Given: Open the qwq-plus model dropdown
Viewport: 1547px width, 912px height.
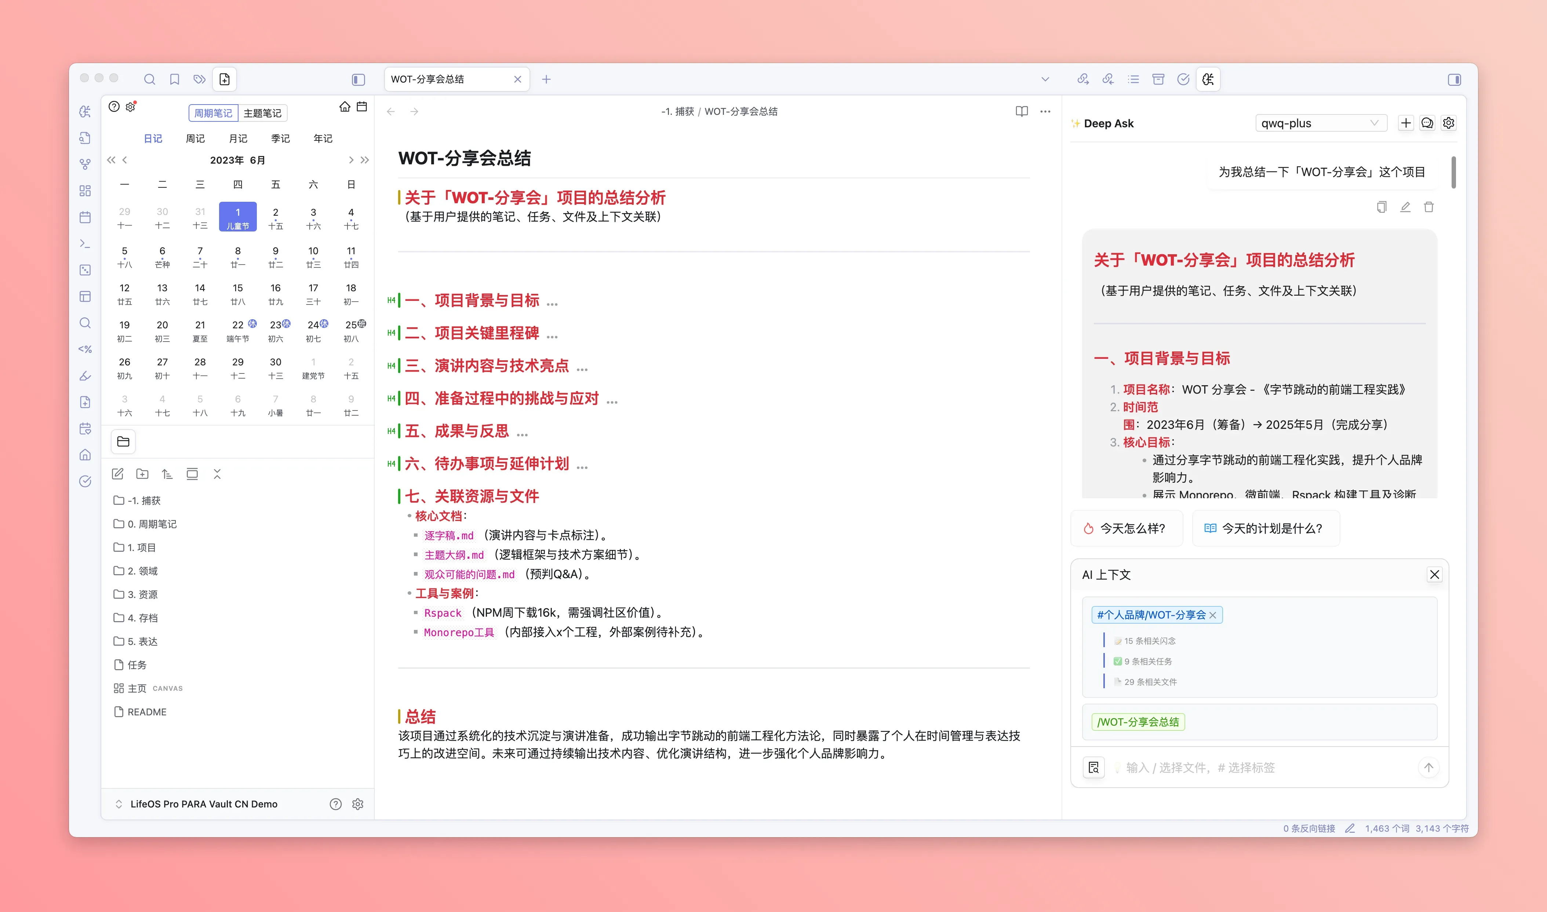Looking at the screenshot, I should pyautogui.click(x=1320, y=123).
